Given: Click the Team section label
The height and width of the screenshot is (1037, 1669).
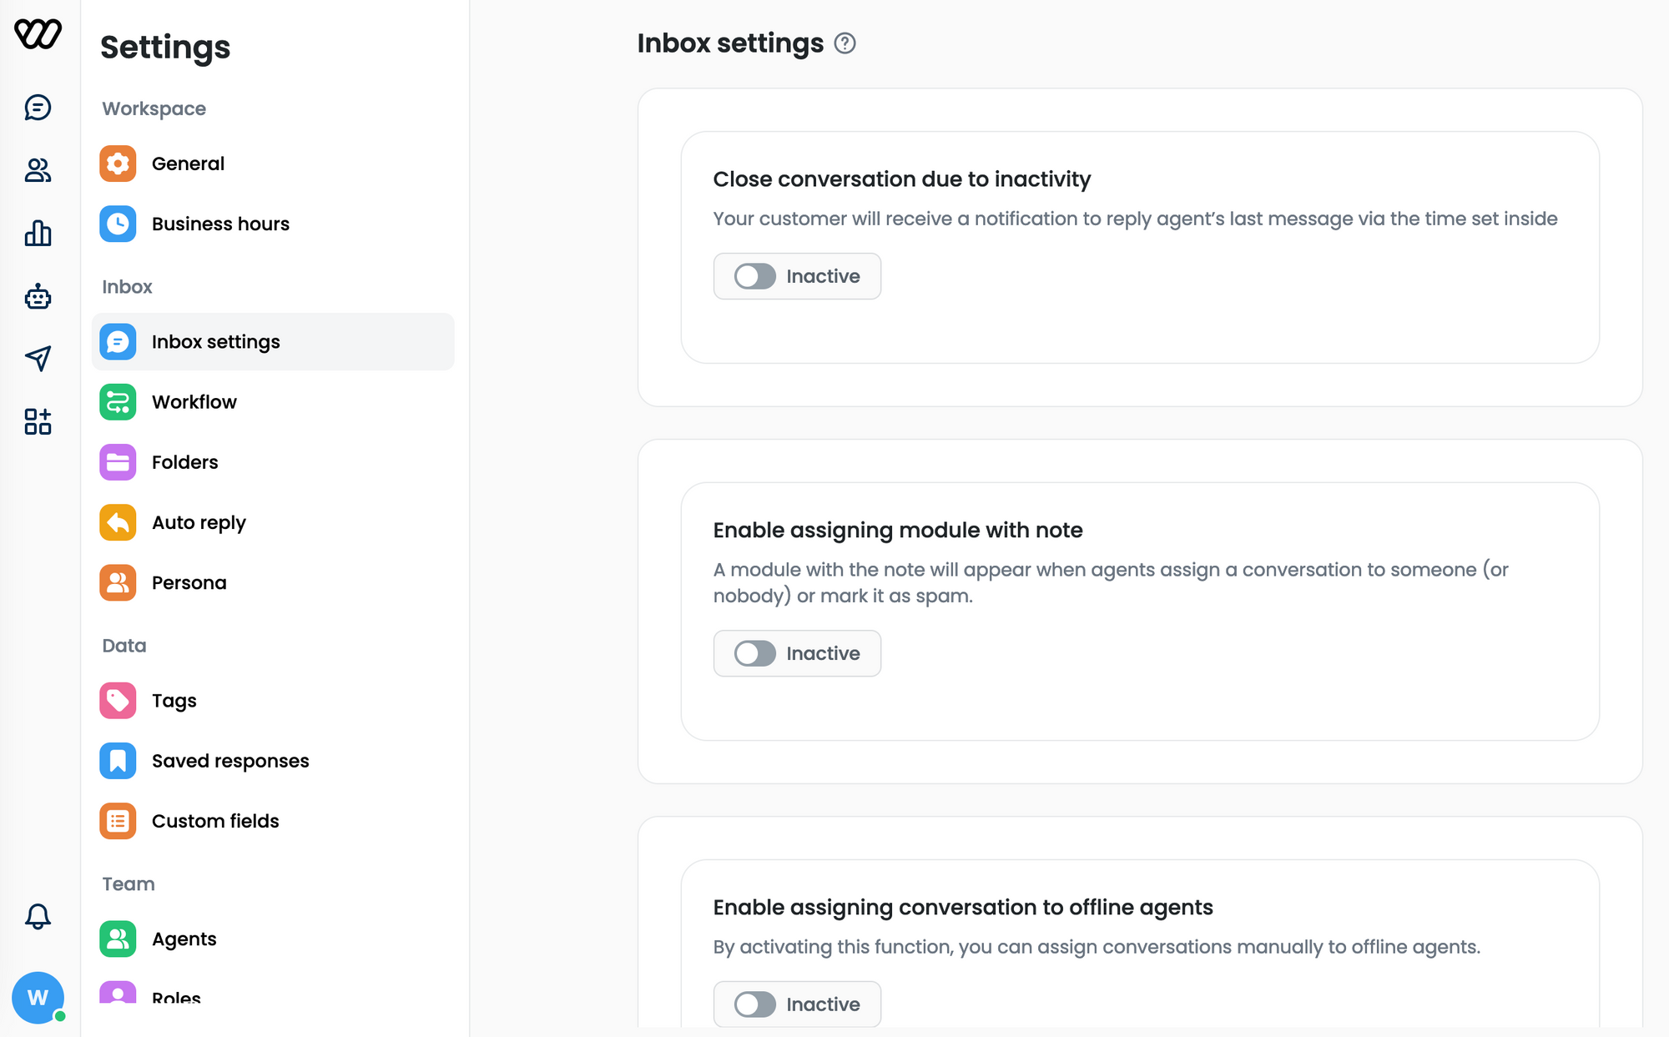Looking at the screenshot, I should point(129,884).
